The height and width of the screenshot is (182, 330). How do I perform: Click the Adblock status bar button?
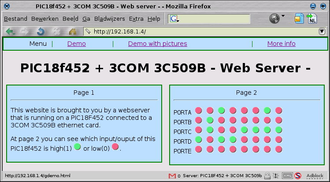point(315,176)
